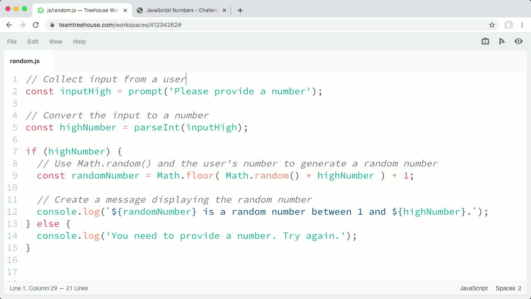Open the Help menu
This screenshot has width=531, height=299.
click(79, 42)
